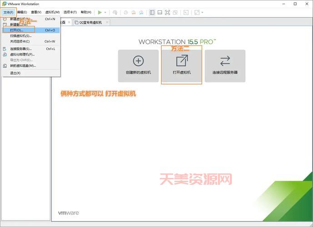Image resolution: width=313 pixels, height=227 pixels.
Task: Toggle the library sidebar view icon
Action: (152, 13)
